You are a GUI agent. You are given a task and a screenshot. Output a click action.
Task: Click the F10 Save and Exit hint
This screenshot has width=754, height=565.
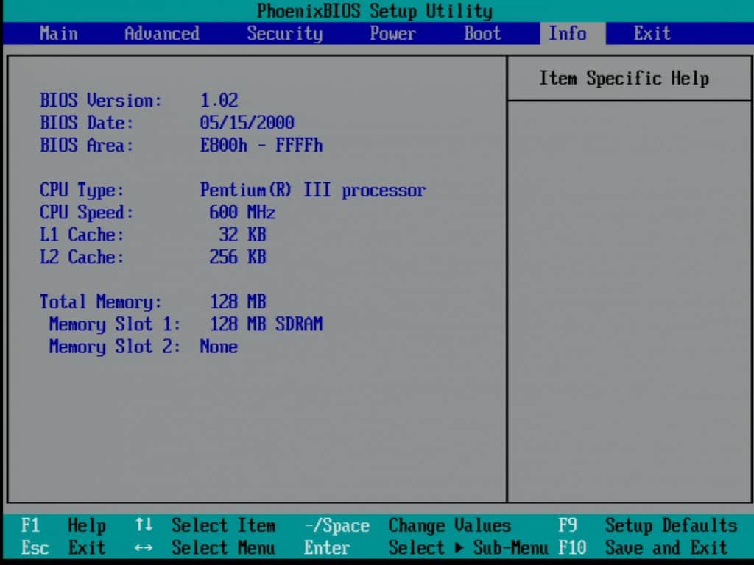click(643, 547)
